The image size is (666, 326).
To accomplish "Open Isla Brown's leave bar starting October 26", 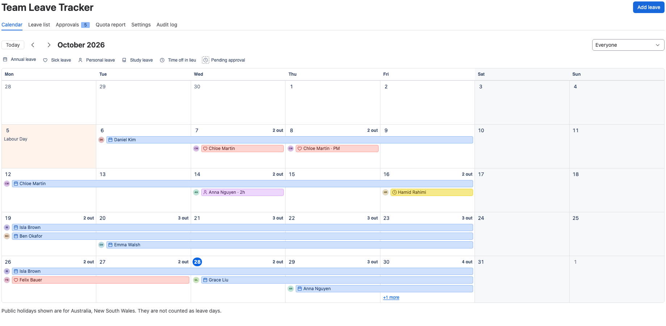I will pyautogui.click(x=243, y=271).
